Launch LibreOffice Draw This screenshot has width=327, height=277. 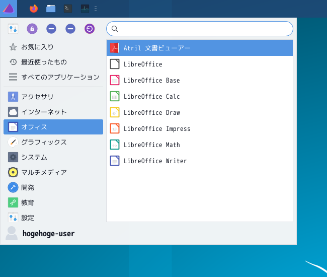[x=200, y=112]
